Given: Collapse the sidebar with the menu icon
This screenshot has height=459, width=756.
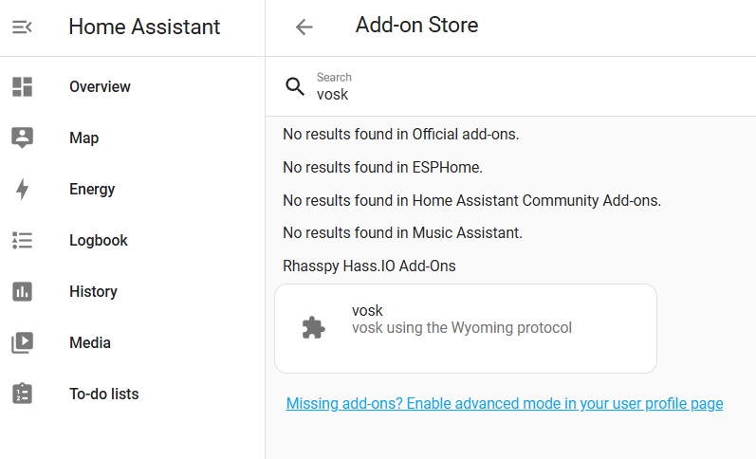Looking at the screenshot, I should point(22,27).
